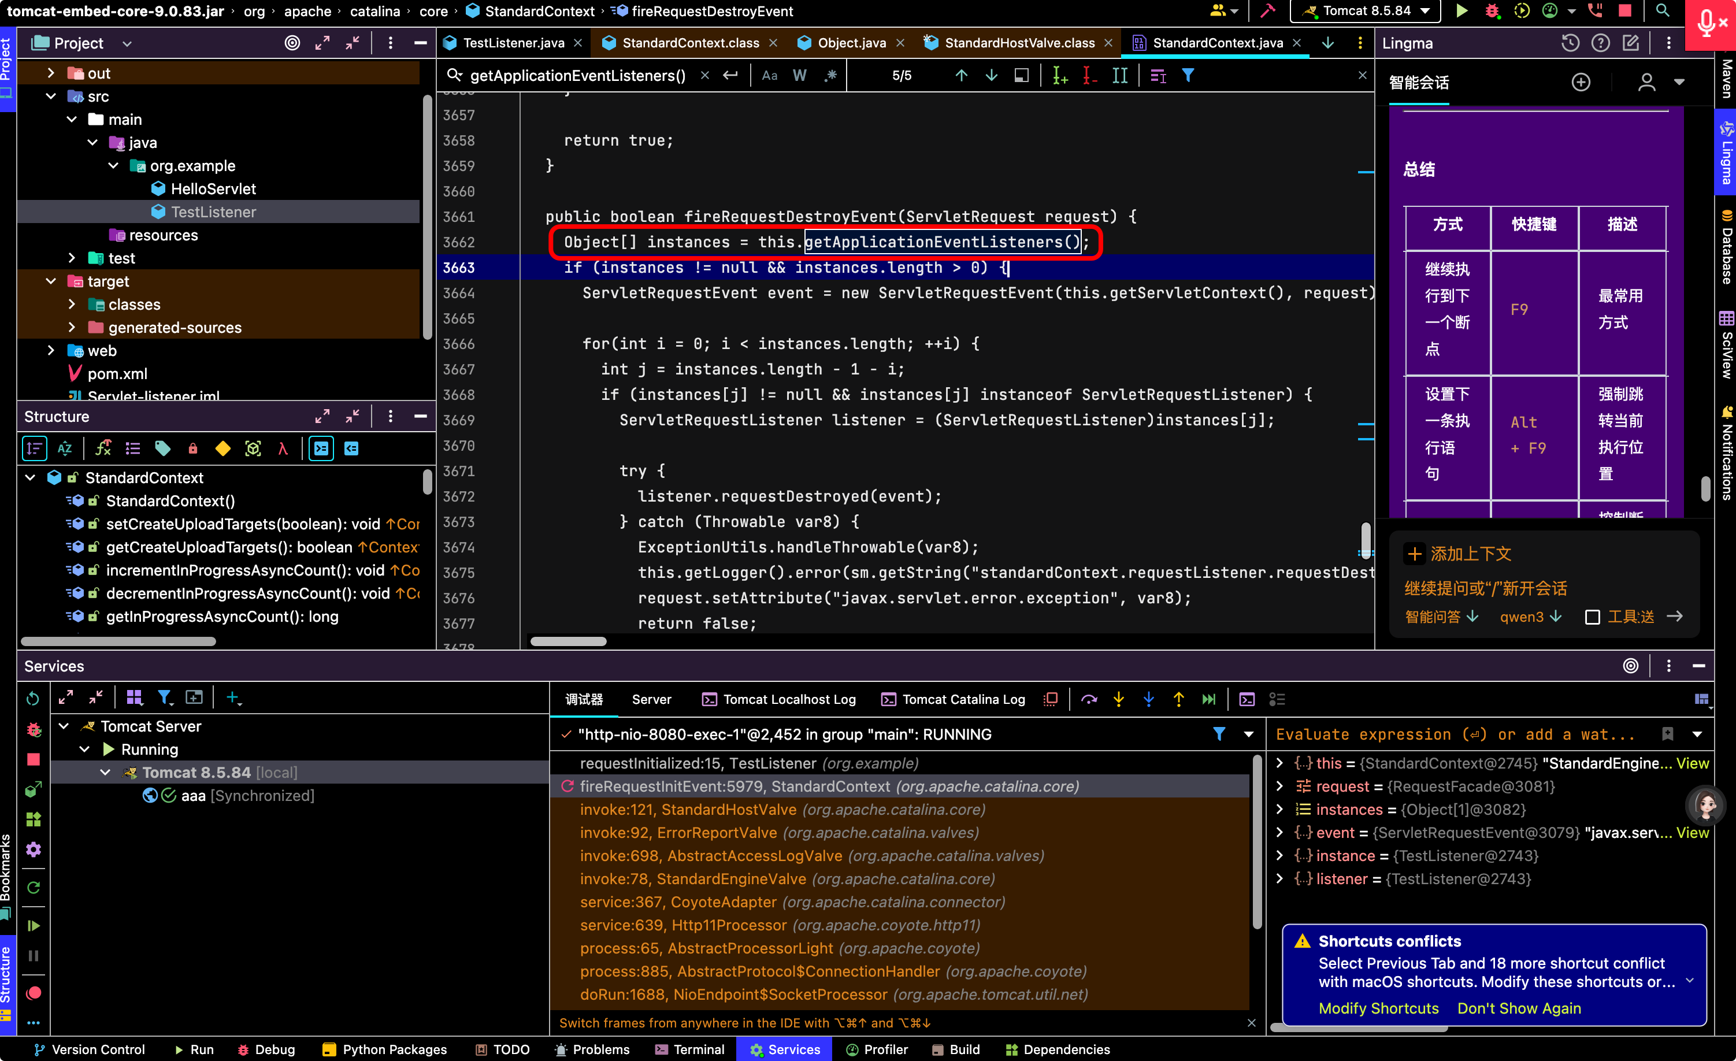Click the Step Into debugger arrow
Screen dimensions: 1736x1061
point(1119,699)
